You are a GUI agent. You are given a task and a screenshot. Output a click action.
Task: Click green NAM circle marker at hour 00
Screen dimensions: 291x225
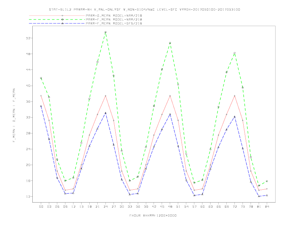pyautogui.click(x=41, y=78)
